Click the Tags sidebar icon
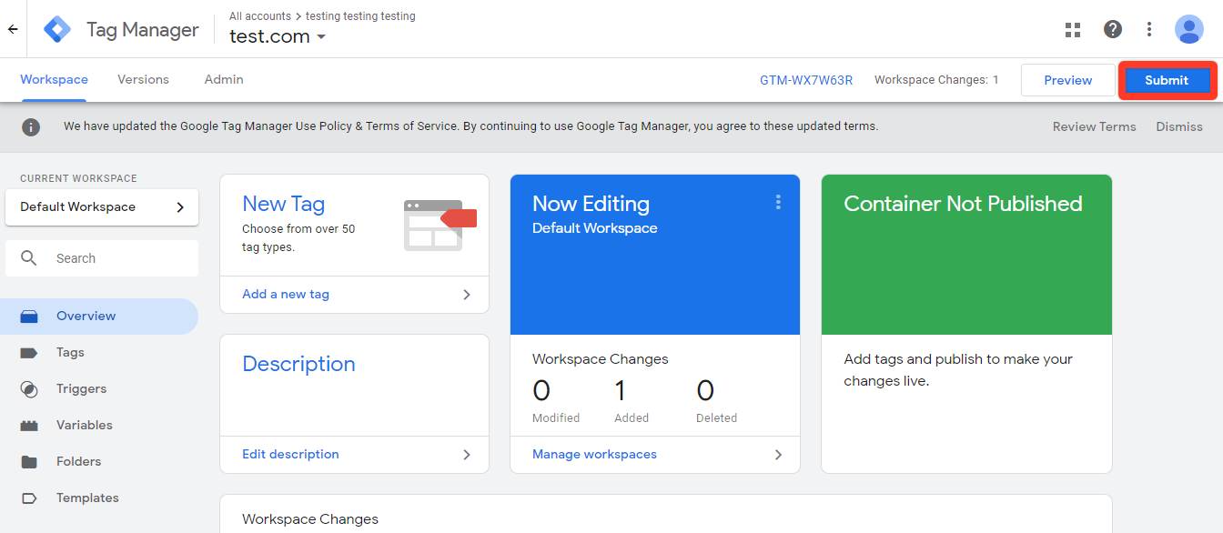The image size is (1223, 533). coord(29,353)
